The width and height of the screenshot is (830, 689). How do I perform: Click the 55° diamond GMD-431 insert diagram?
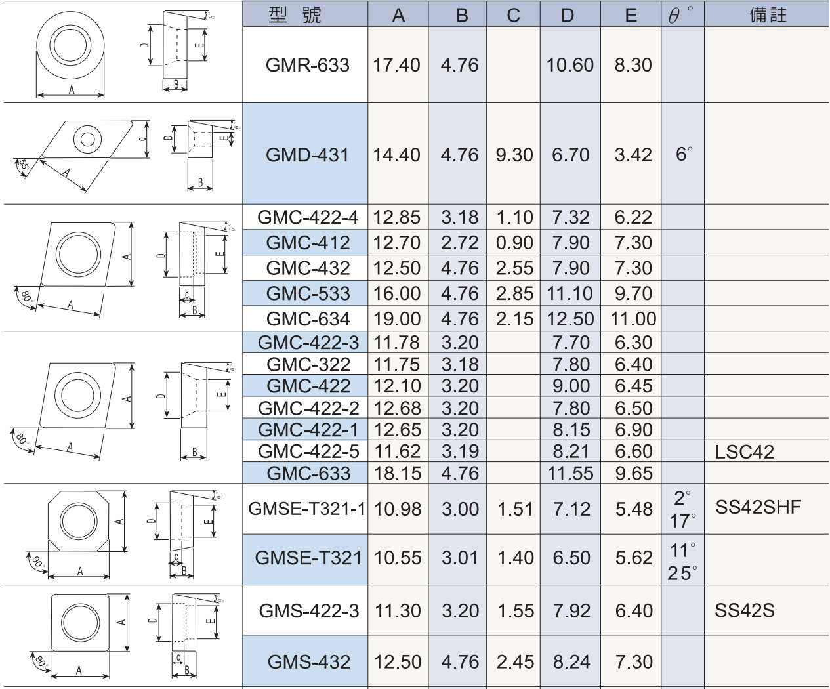coord(82,156)
